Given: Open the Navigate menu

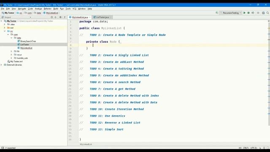Looking at the screenshot, I should 22,8.
